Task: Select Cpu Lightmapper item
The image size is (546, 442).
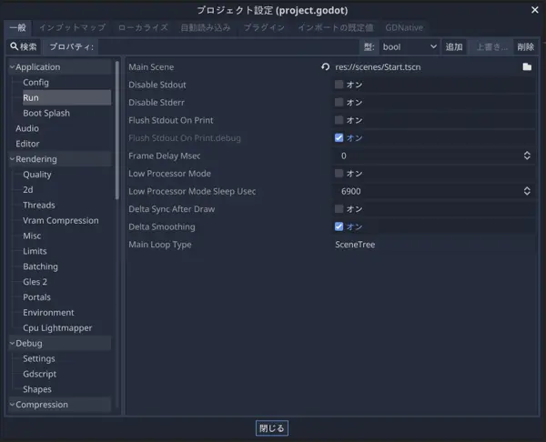Action: point(57,327)
